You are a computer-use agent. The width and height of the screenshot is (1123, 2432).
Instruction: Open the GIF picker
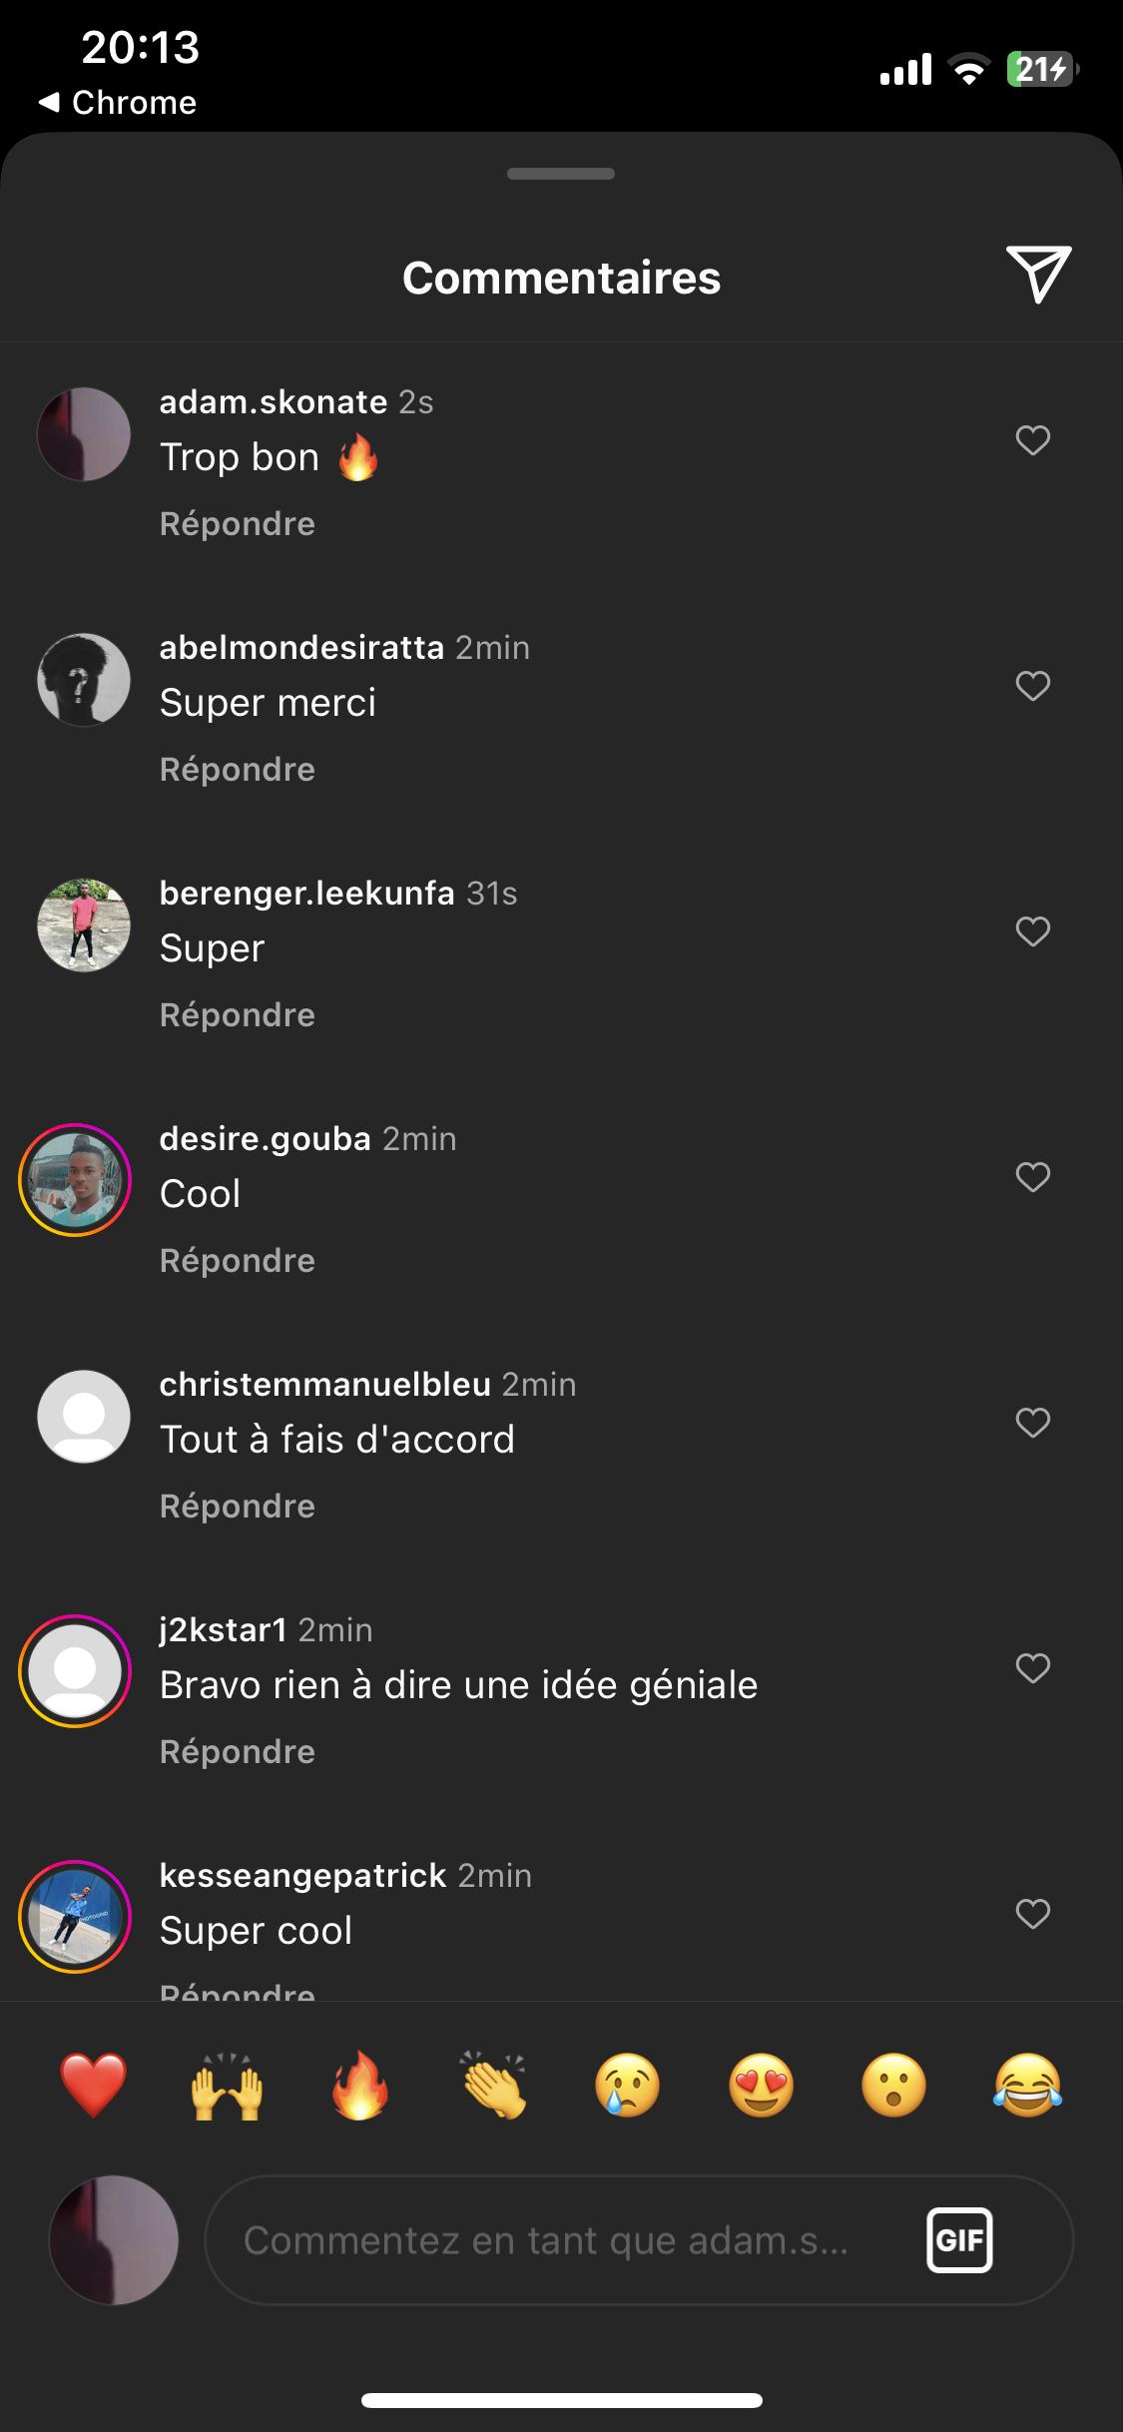[959, 2240]
